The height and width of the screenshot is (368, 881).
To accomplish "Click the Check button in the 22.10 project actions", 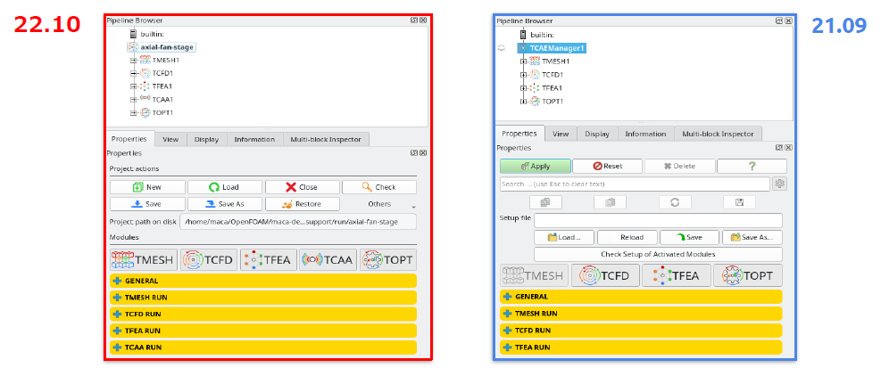I will (379, 187).
